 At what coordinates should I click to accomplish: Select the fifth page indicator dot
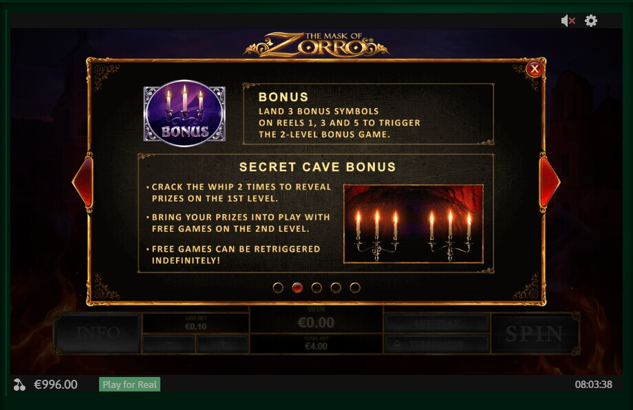coord(355,288)
